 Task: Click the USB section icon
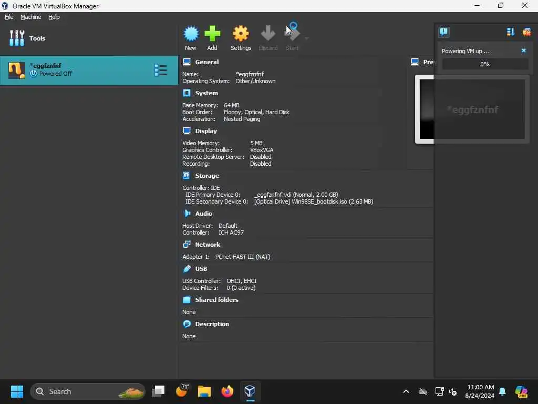coord(187,269)
